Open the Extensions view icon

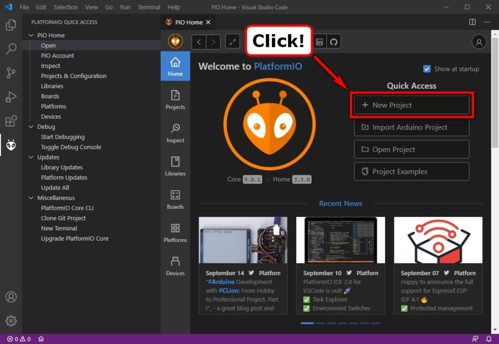11,121
